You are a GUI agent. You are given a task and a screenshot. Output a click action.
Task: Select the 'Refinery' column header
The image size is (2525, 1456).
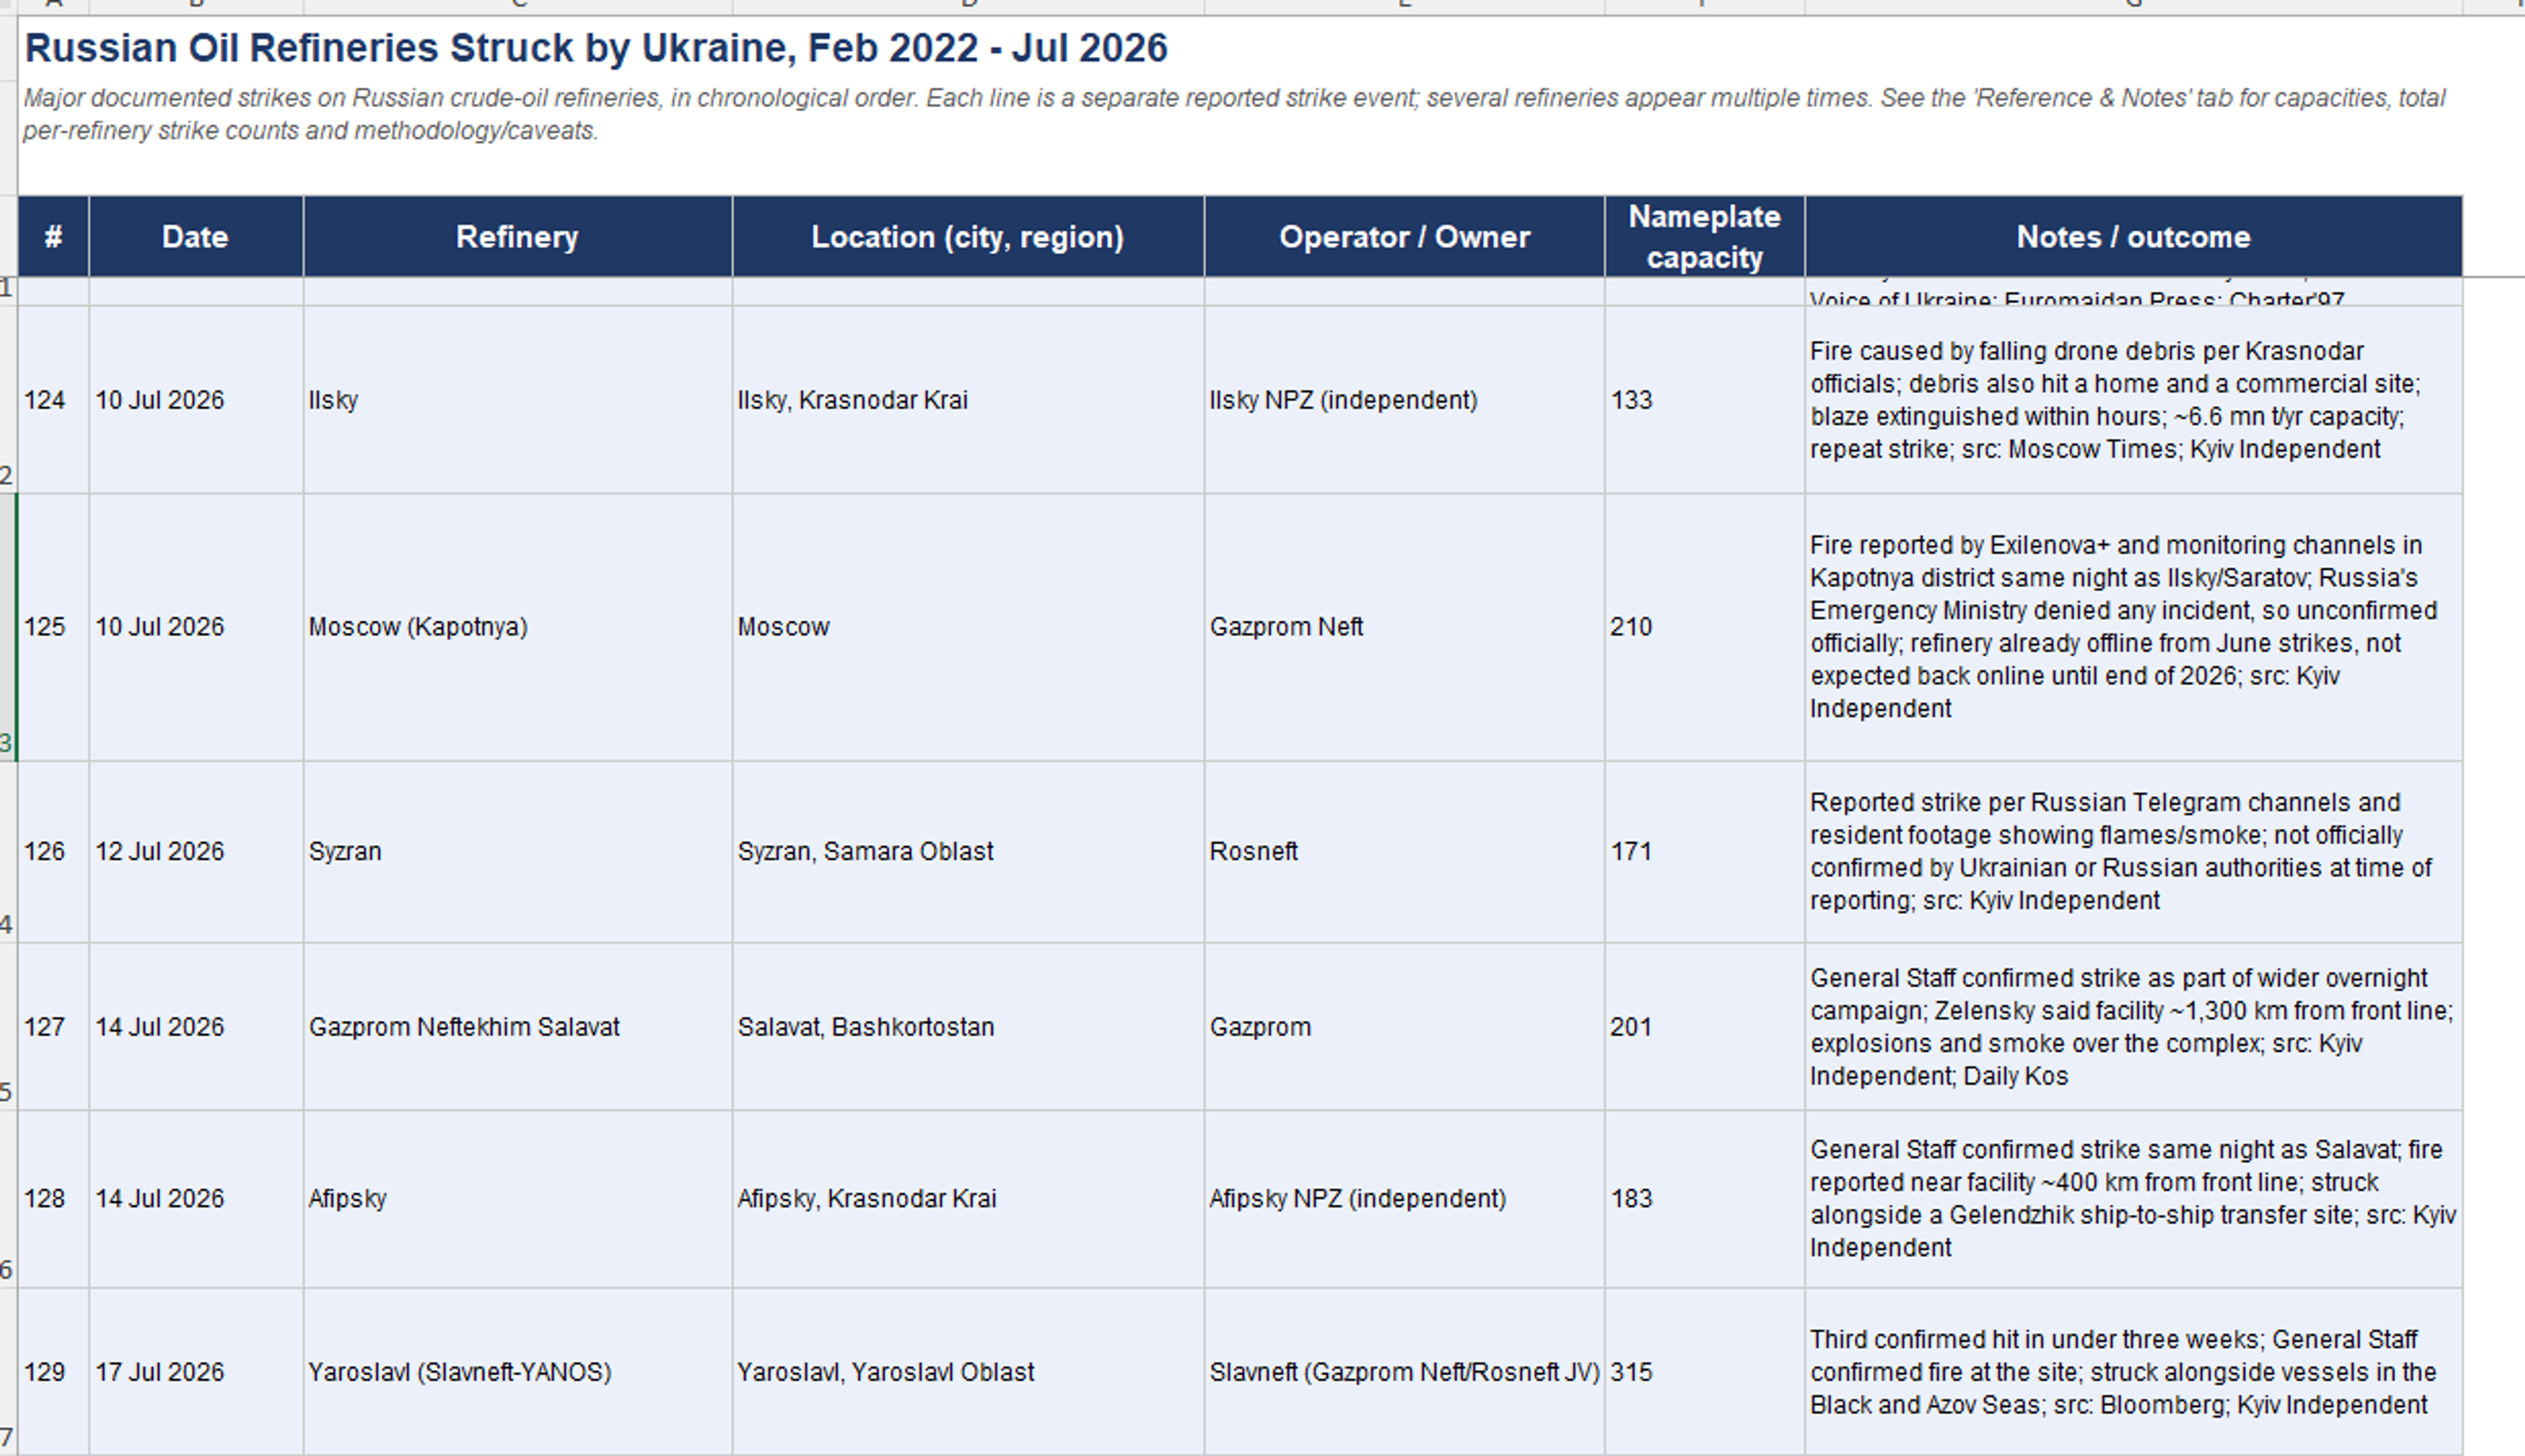[x=518, y=237]
